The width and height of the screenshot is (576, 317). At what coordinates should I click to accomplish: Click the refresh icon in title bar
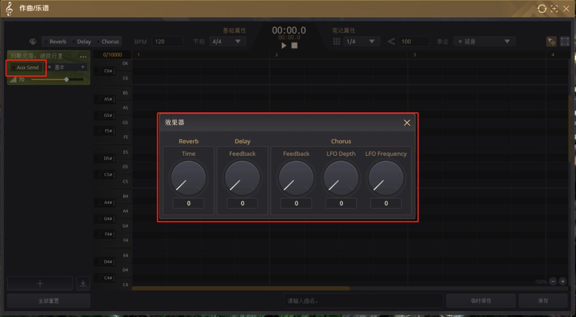coord(542,9)
